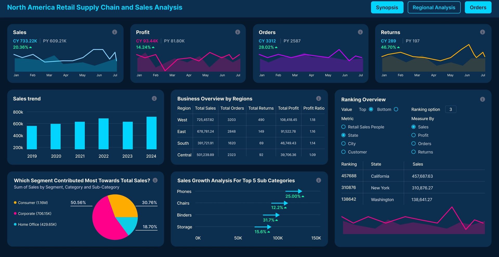Sort by Total Profit column header
Viewport: 499px width, 257px height.
pos(288,108)
